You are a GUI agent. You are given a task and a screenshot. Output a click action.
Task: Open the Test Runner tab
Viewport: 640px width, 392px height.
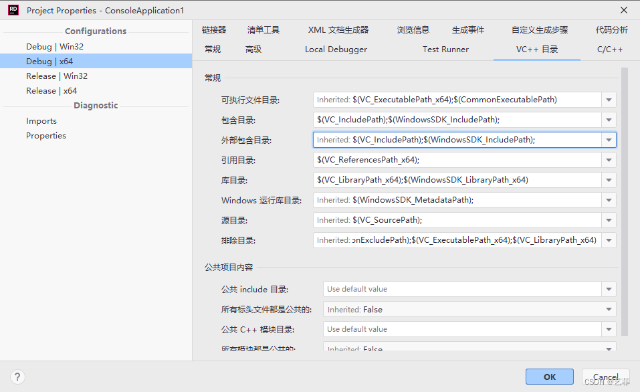(445, 50)
